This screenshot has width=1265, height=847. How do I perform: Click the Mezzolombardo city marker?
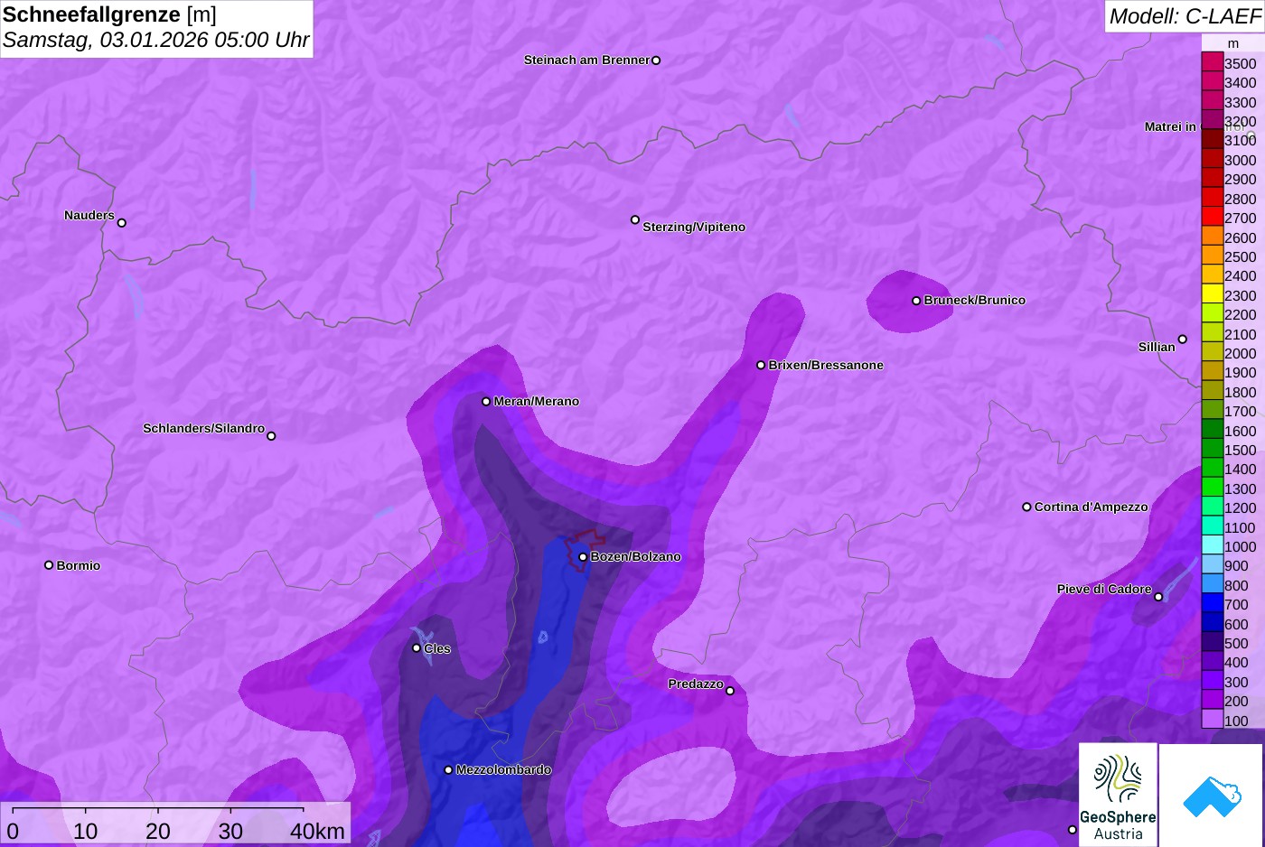[448, 770]
